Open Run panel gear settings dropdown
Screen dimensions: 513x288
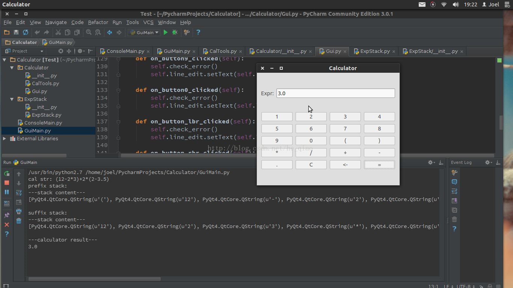(432, 162)
